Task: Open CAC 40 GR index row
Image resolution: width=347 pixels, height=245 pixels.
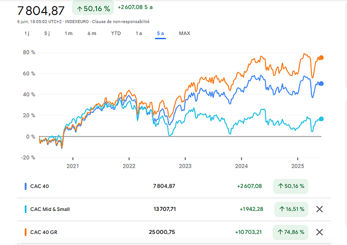Action: pyautogui.click(x=173, y=232)
